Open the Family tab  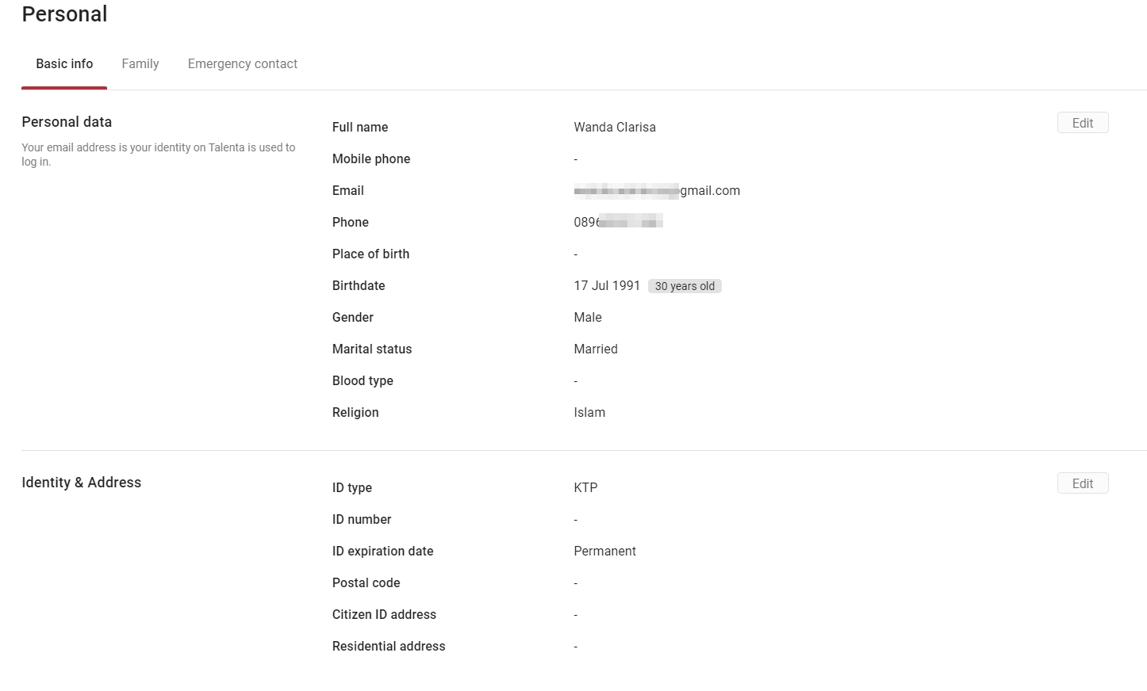(x=140, y=64)
